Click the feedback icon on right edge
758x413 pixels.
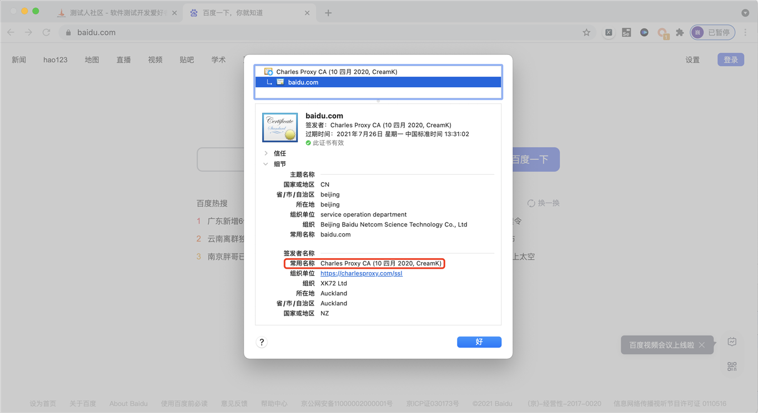click(x=732, y=342)
